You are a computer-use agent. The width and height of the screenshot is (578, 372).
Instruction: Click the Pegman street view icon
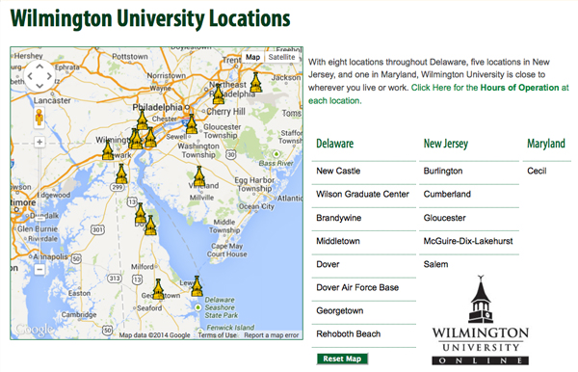39,118
